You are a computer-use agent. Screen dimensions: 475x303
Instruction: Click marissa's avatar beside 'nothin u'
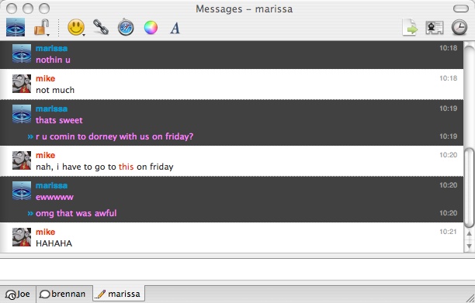pyautogui.click(x=22, y=53)
